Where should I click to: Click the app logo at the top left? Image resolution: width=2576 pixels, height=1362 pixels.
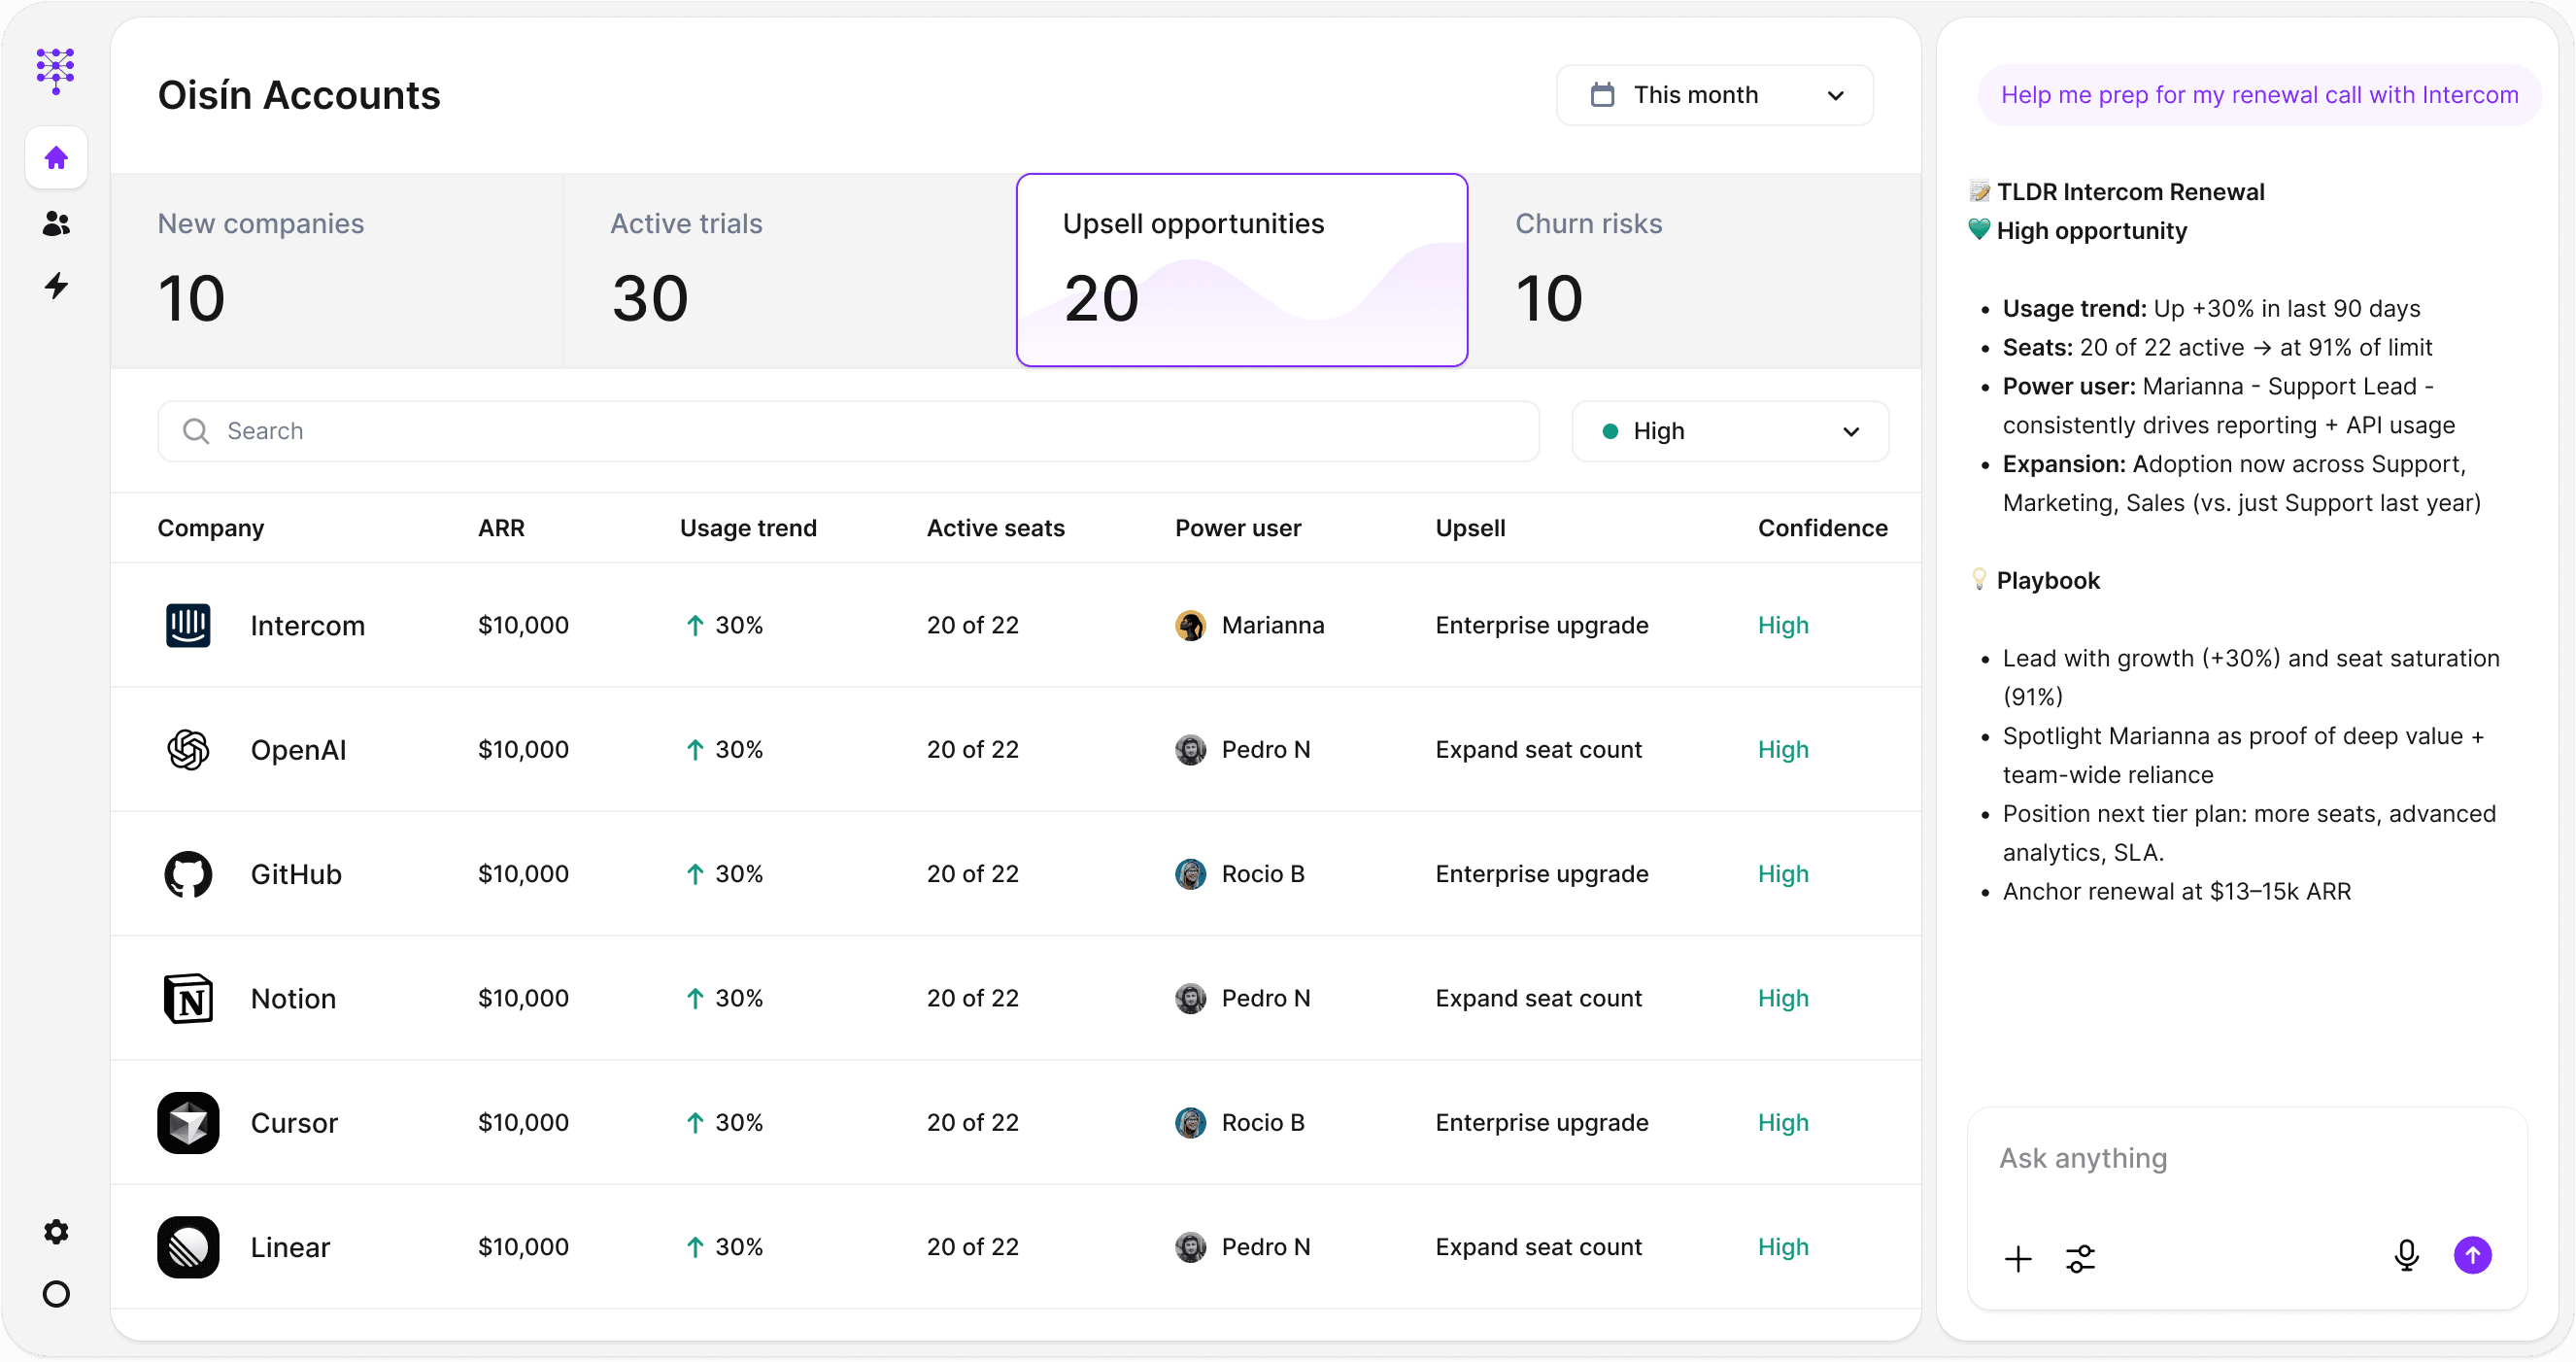(56, 71)
